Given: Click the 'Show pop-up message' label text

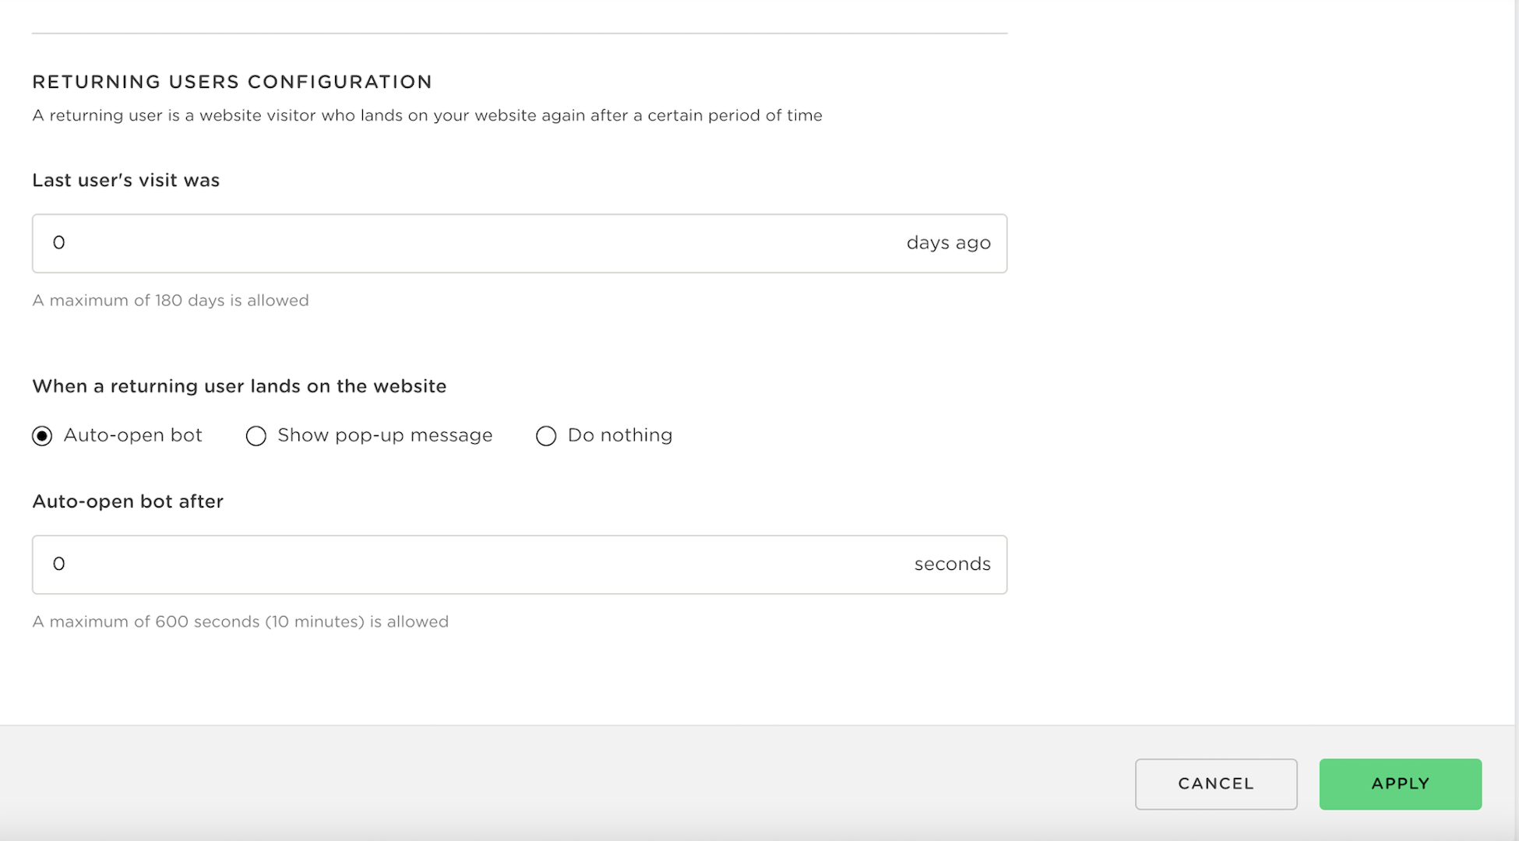Looking at the screenshot, I should coord(385,435).
